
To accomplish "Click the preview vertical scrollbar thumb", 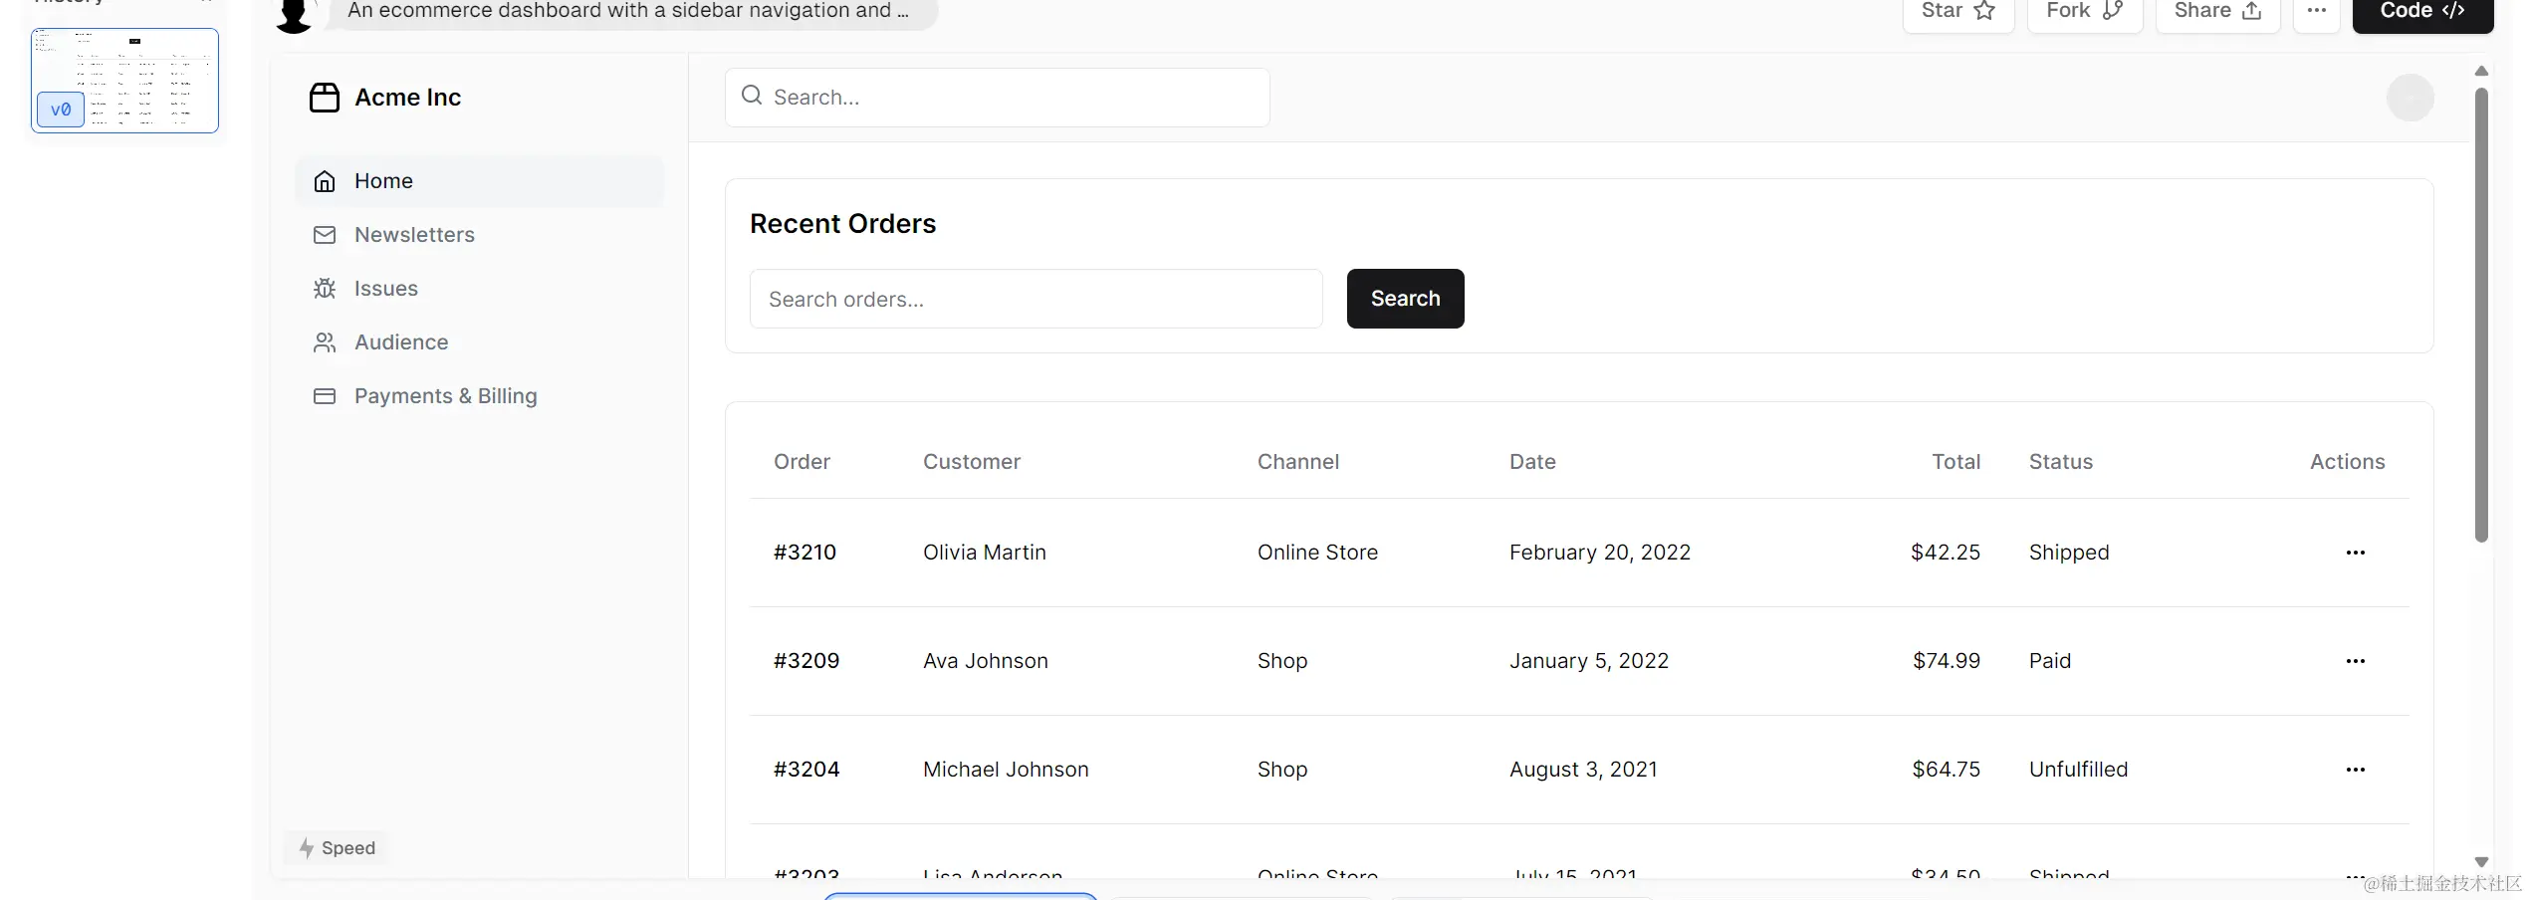I will (2481, 315).
